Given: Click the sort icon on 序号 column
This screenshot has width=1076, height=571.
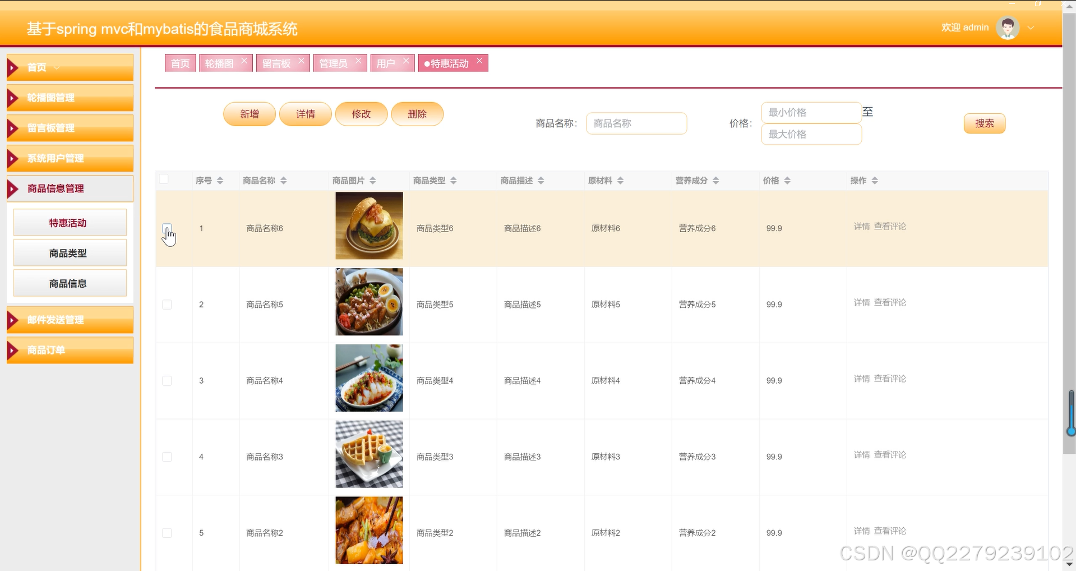Looking at the screenshot, I should pos(220,180).
